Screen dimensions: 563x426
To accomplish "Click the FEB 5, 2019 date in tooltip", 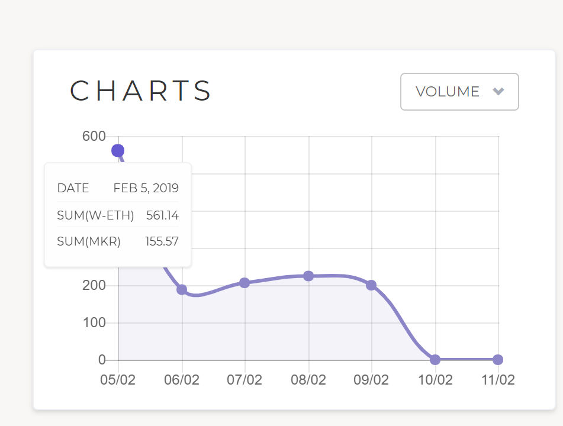I will (x=146, y=189).
